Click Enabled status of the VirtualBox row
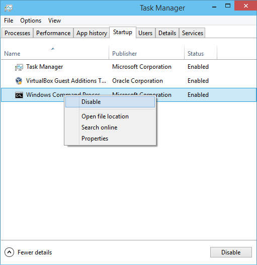257x265 pixels. tap(198, 81)
